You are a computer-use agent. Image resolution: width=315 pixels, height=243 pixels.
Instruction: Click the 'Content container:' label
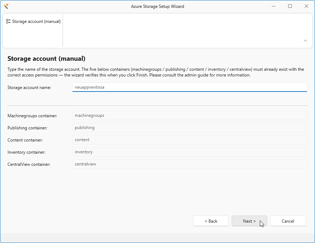point(25,140)
